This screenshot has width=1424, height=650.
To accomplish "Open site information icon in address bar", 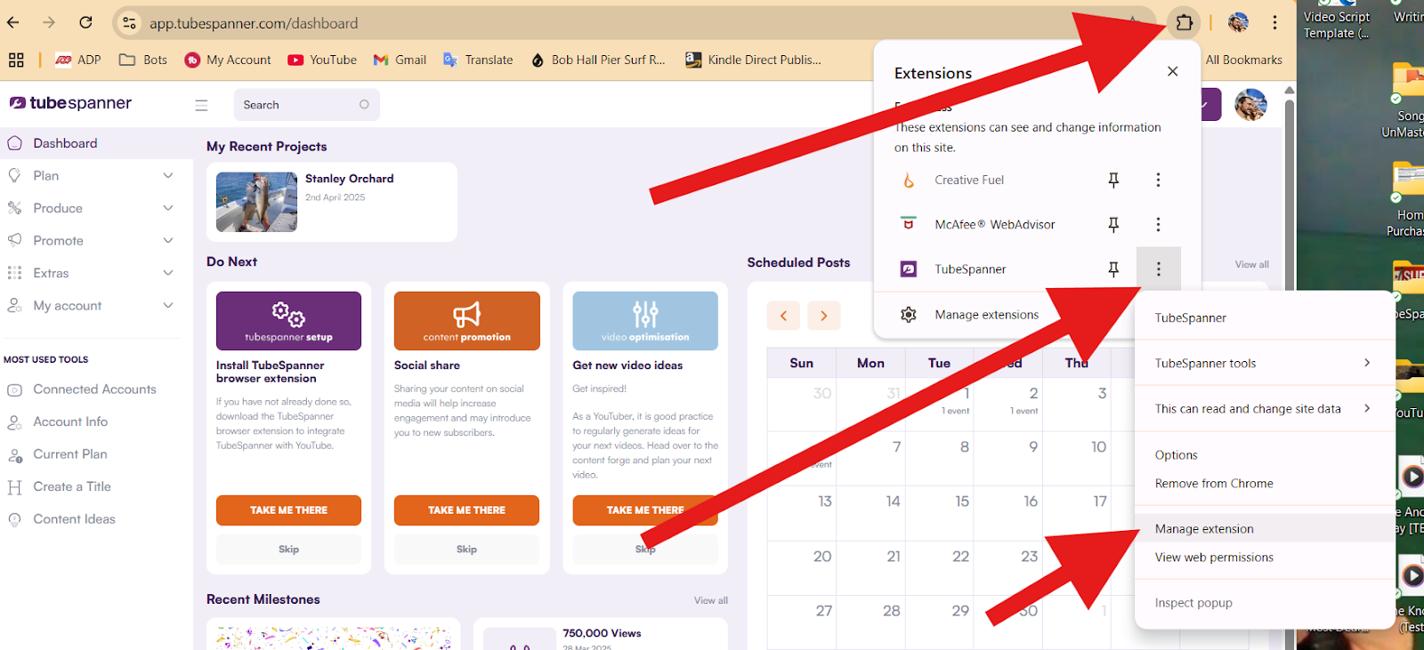I will 129,23.
